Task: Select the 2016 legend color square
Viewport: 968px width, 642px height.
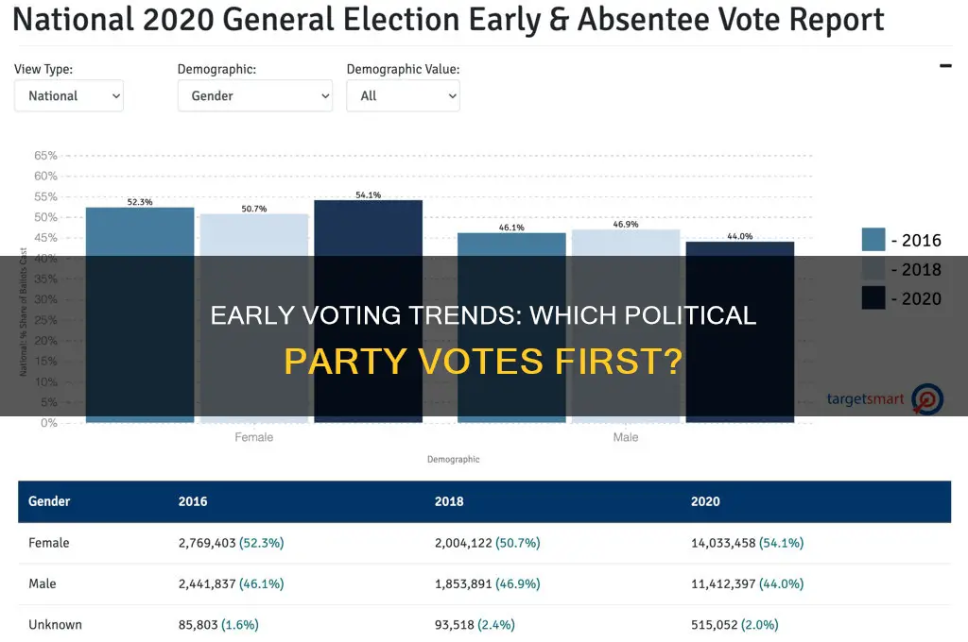Action: pyautogui.click(x=873, y=240)
